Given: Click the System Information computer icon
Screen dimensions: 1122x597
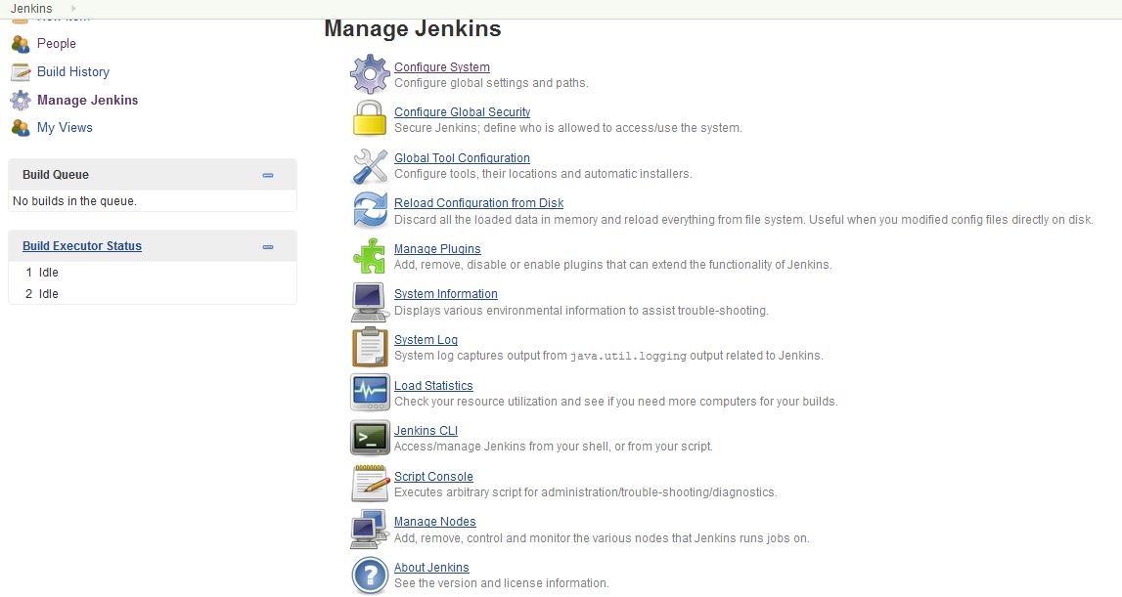Looking at the screenshot, I should tap(369, 302).
